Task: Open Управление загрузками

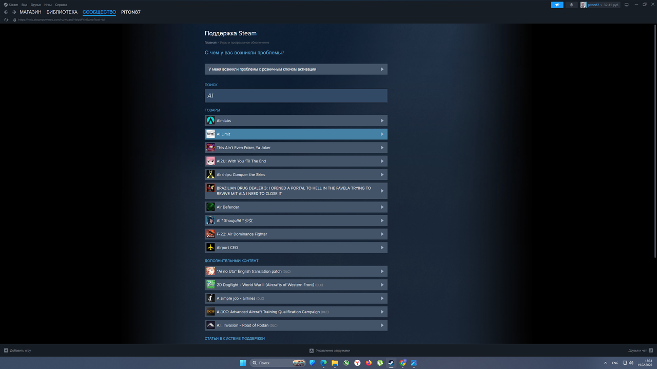Action: pyautogui.click(x=330, y=351)
